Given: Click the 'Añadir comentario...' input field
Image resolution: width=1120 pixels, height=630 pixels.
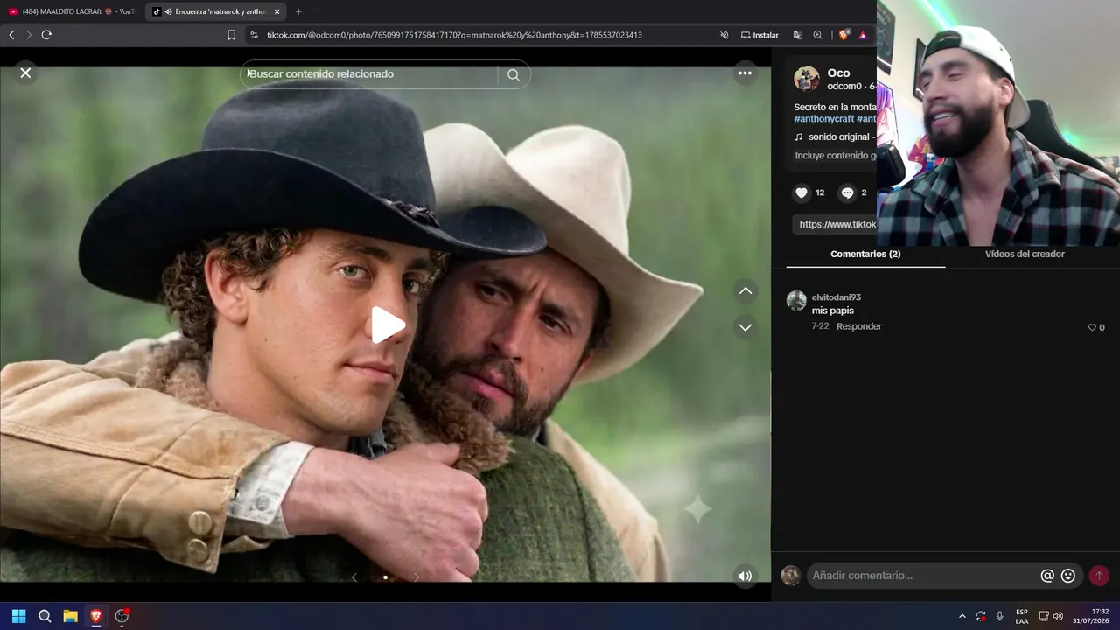Looking at the screenshot, I should [x=923, y=576].
